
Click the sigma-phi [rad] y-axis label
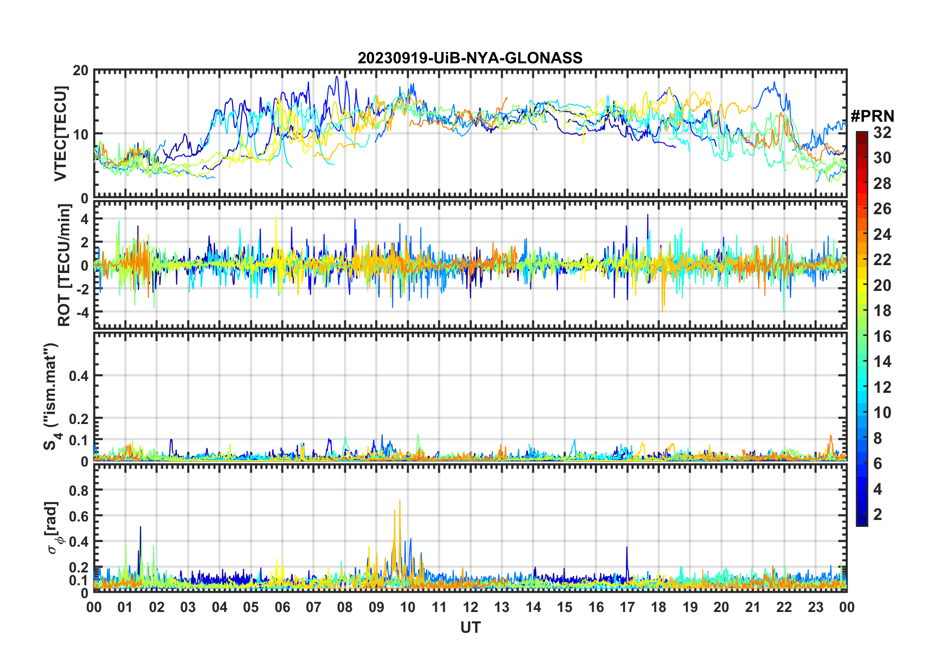click(53, 527)
